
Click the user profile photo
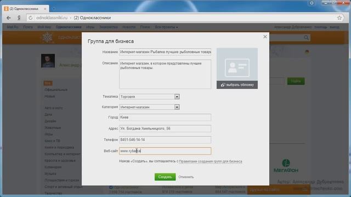[48, 61]
